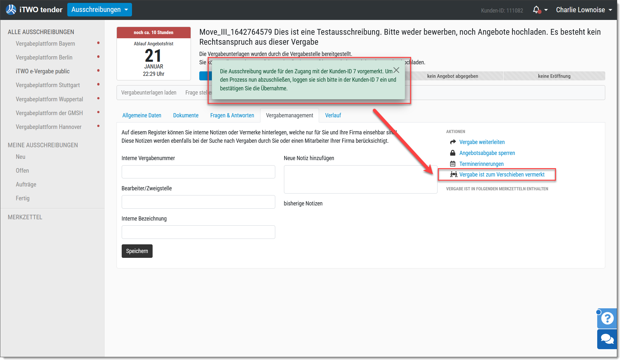The height and width of the screenshot is (362, 622).
Task: Focus the Bearbeiter/Zweigstelle input field
Action: click(198, 202)
